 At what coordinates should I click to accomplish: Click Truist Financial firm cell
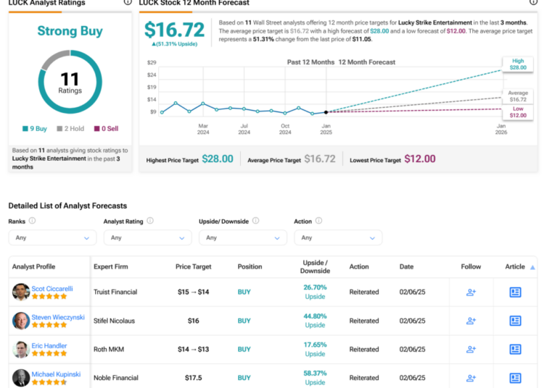115,292
